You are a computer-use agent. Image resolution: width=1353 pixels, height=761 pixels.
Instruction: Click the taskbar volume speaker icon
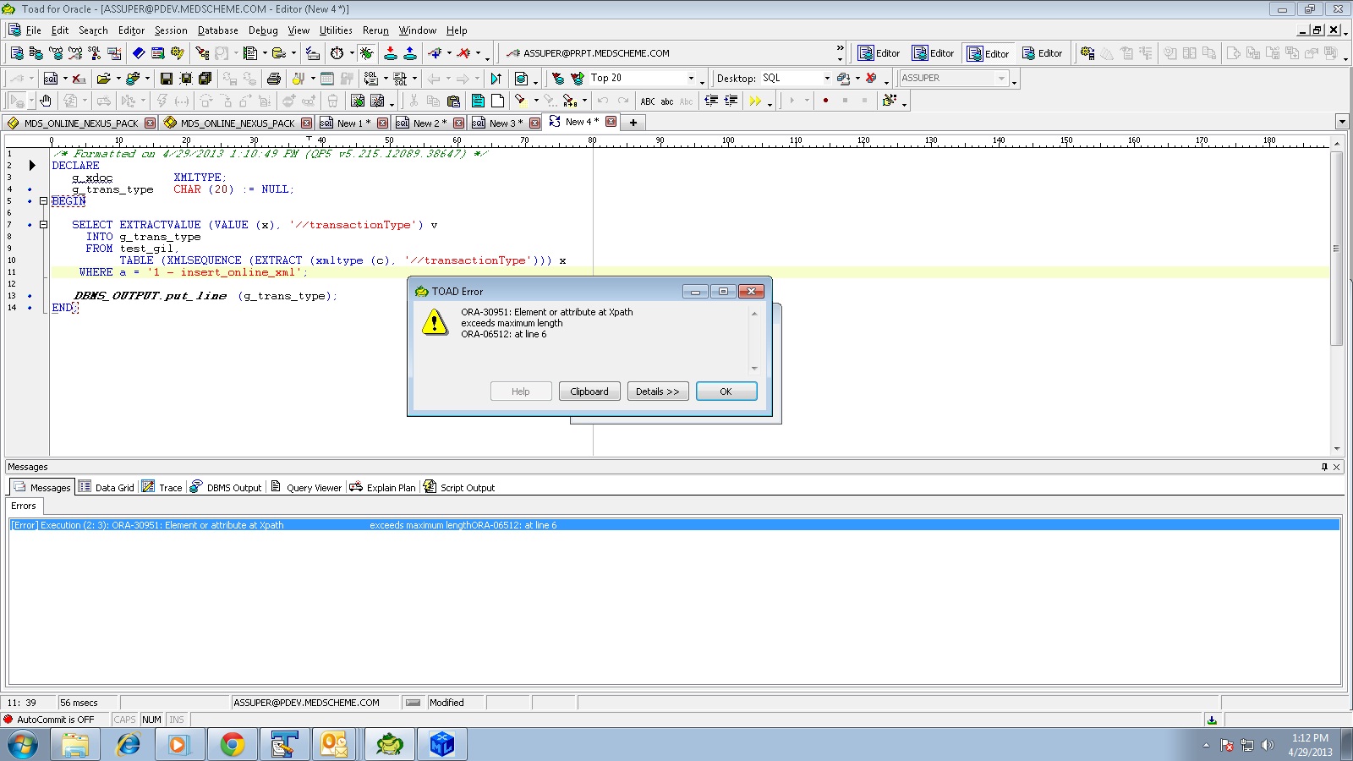[1267, 745]
